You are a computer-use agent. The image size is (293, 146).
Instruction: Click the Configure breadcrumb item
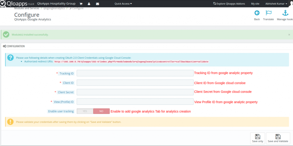76,8
